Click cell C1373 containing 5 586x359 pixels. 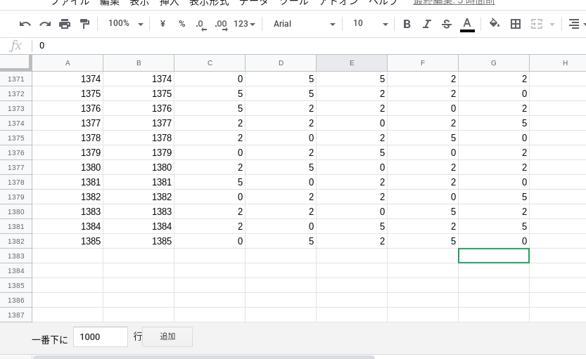point(210,109)
